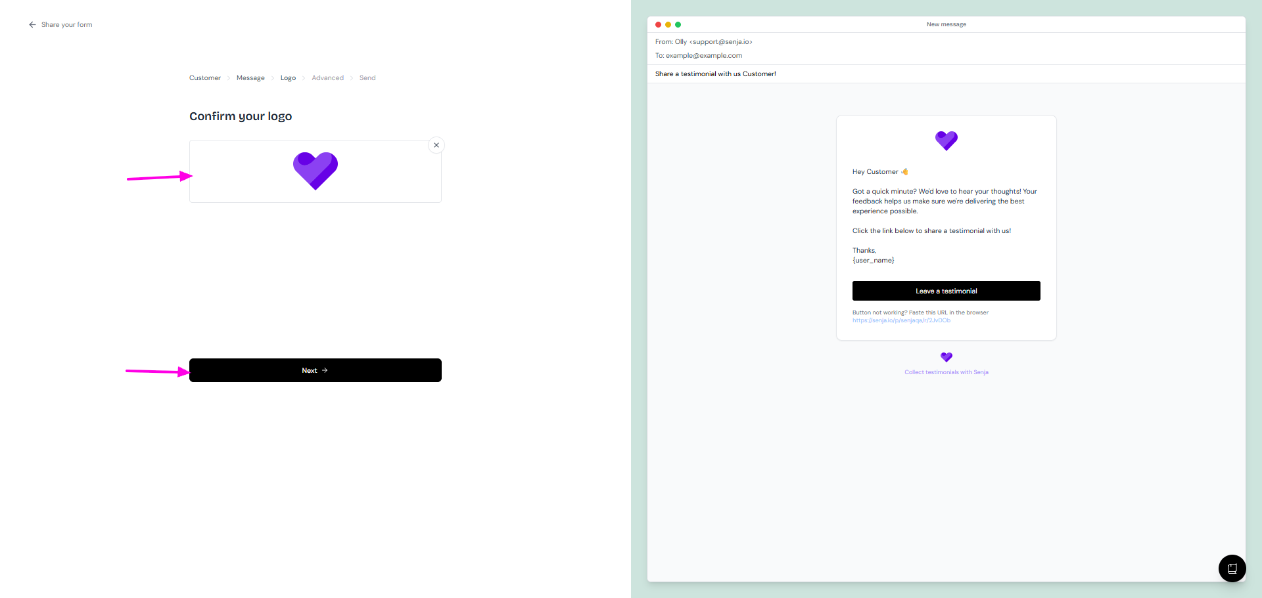Image resolution: width=1262 pixels, height=598 pixels.
Task: Open Collect testimonials with Senja link
Action: click(x=947, y=372)
